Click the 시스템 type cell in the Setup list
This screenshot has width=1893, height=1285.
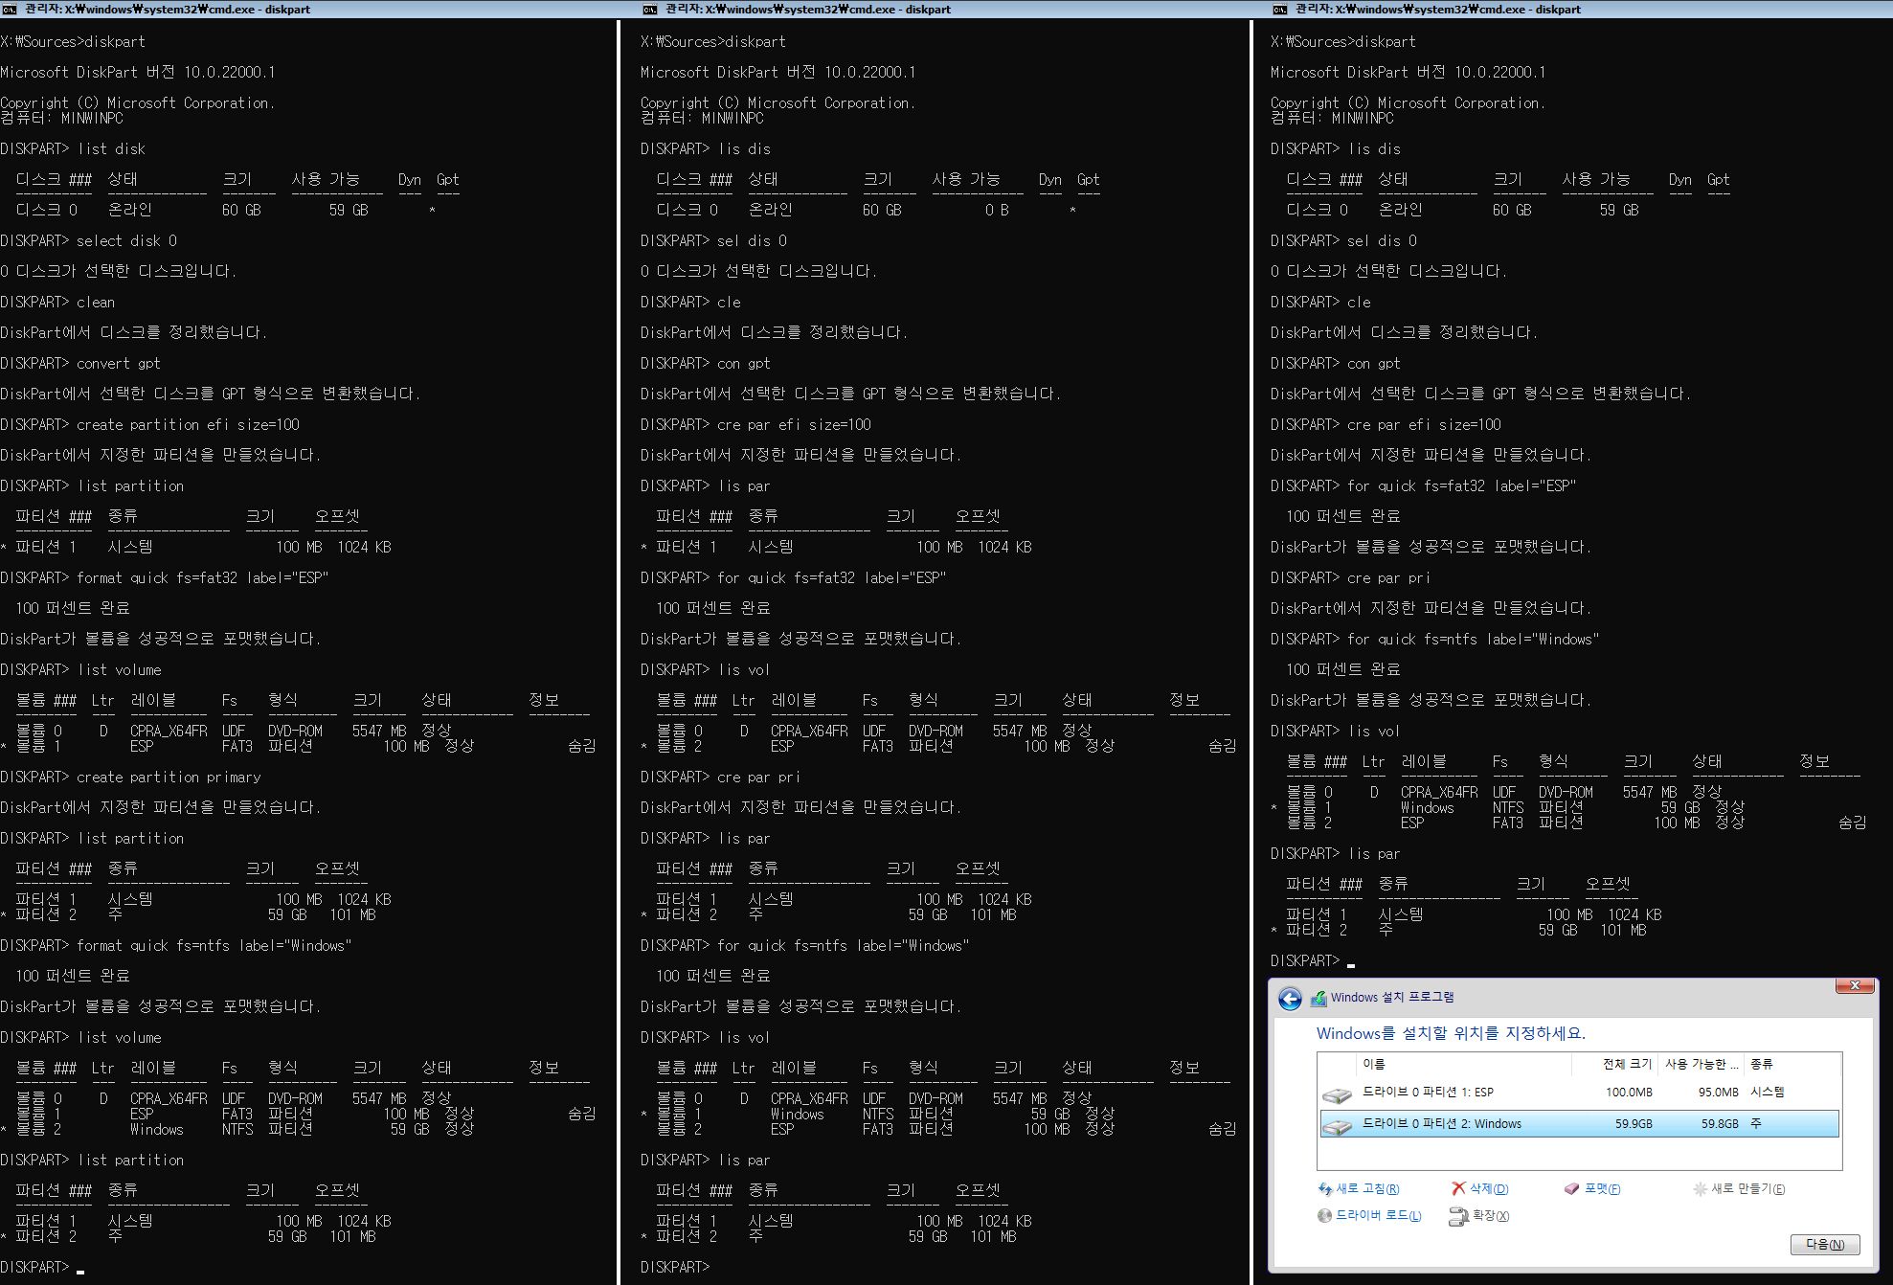(1768, 1093)
